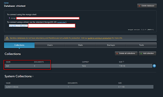Click the warning triangle icon in sandbox notice
The image size is (163, 97).
7,38
